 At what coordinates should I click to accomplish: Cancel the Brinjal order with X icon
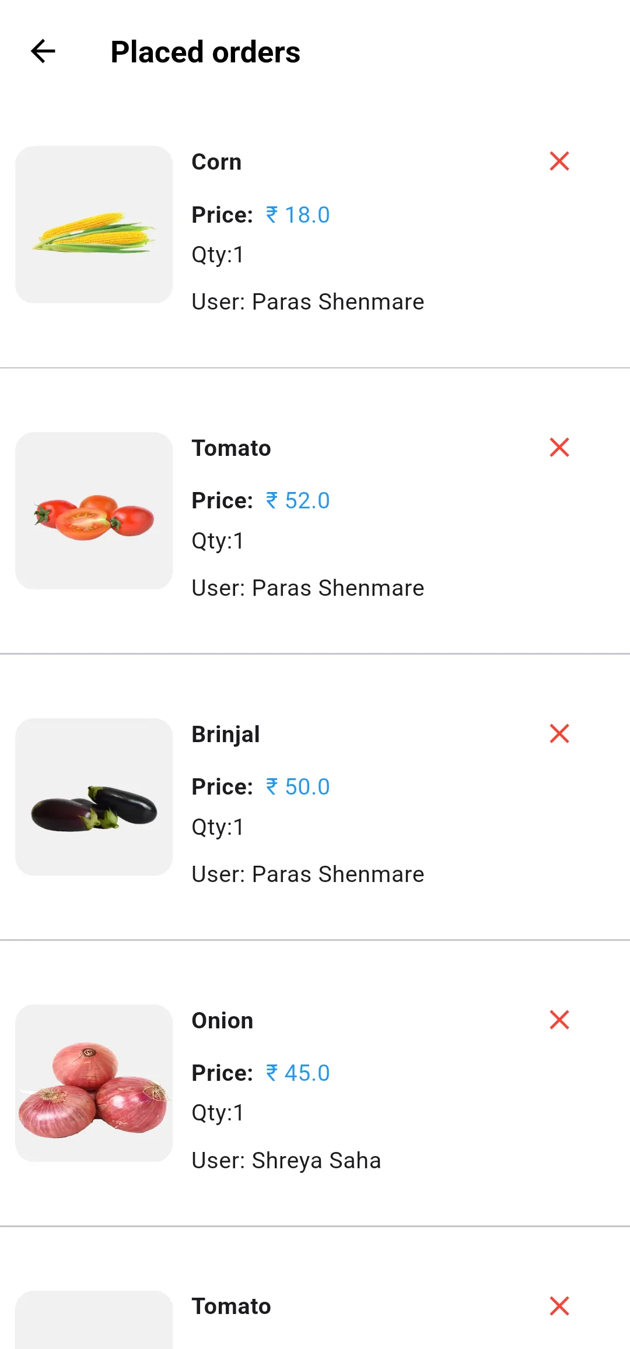(559, 733)
